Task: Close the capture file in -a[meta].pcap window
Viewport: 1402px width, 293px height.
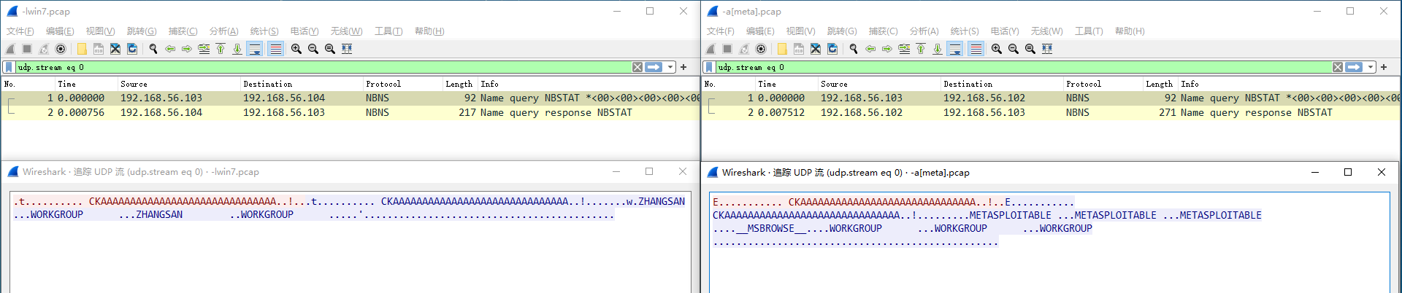Action: pyautogui.click(x=816, y=49)
